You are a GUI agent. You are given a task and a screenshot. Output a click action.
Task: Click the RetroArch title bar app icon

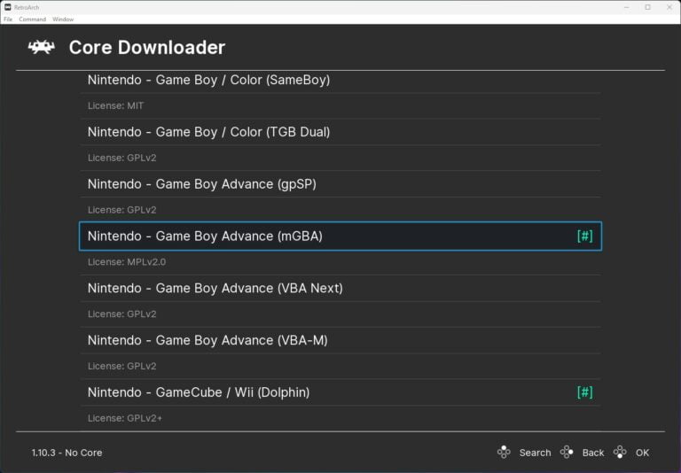point(7,7)
